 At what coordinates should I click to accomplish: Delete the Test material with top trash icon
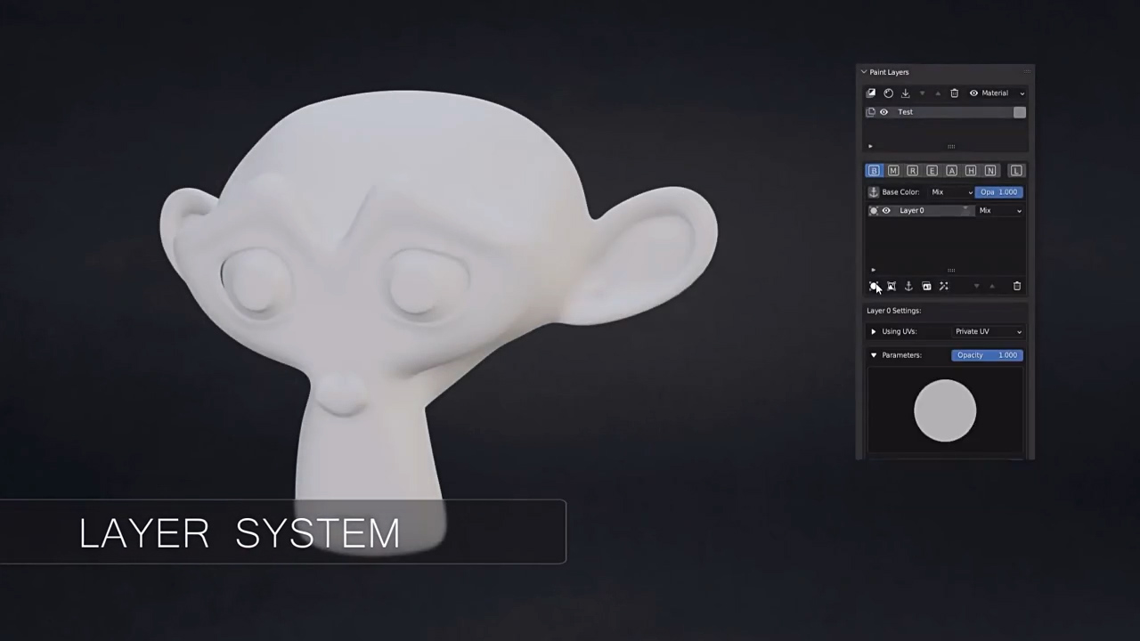coord(954,93)
